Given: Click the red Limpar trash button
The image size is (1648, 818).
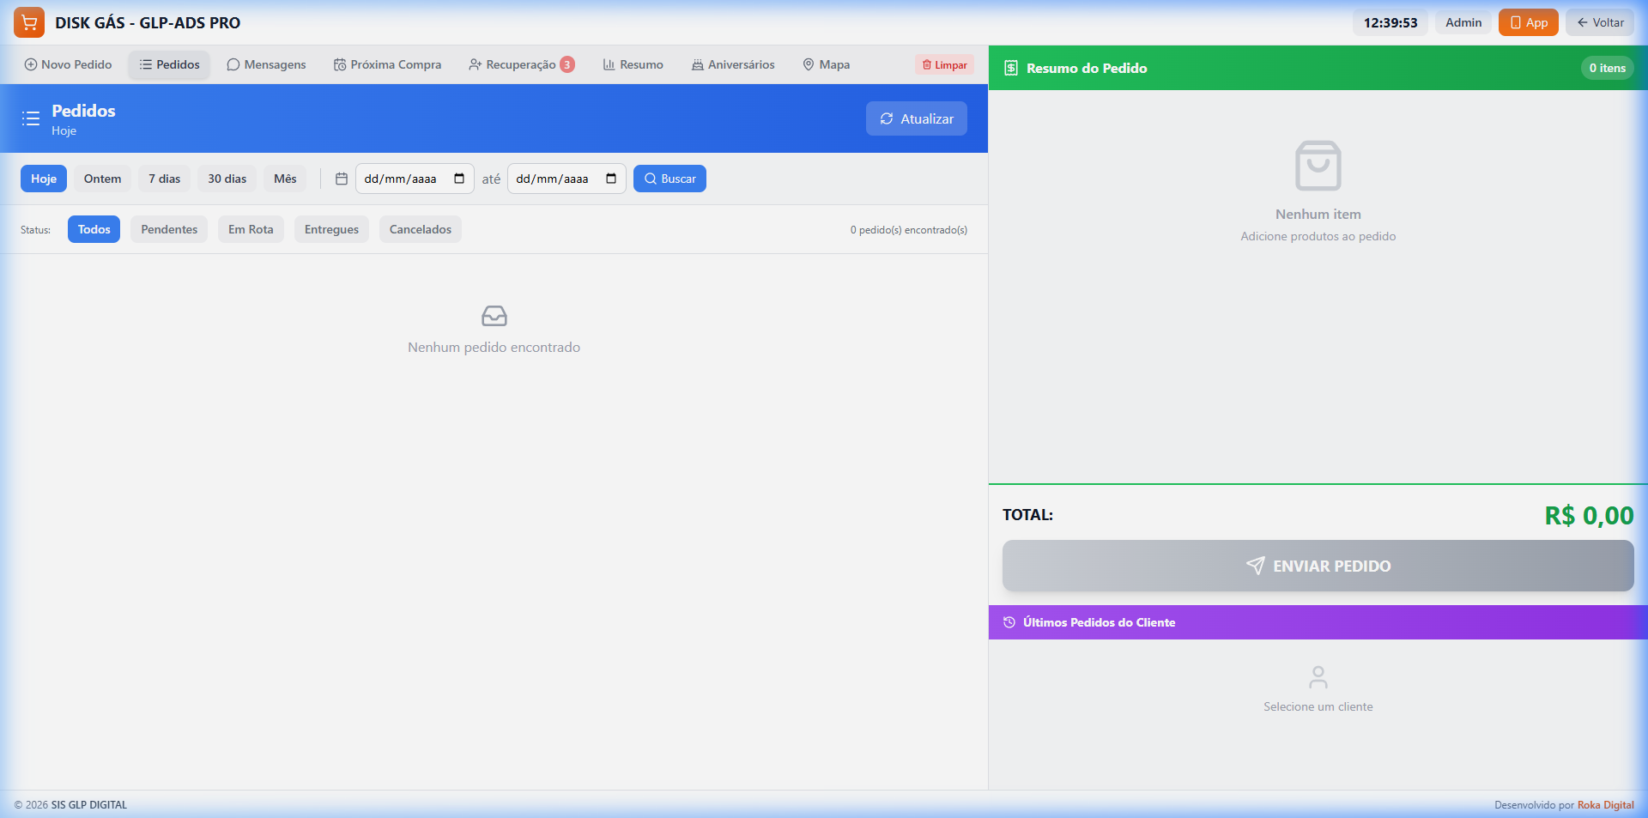Looking at the screenshot, I should (944, 64).
